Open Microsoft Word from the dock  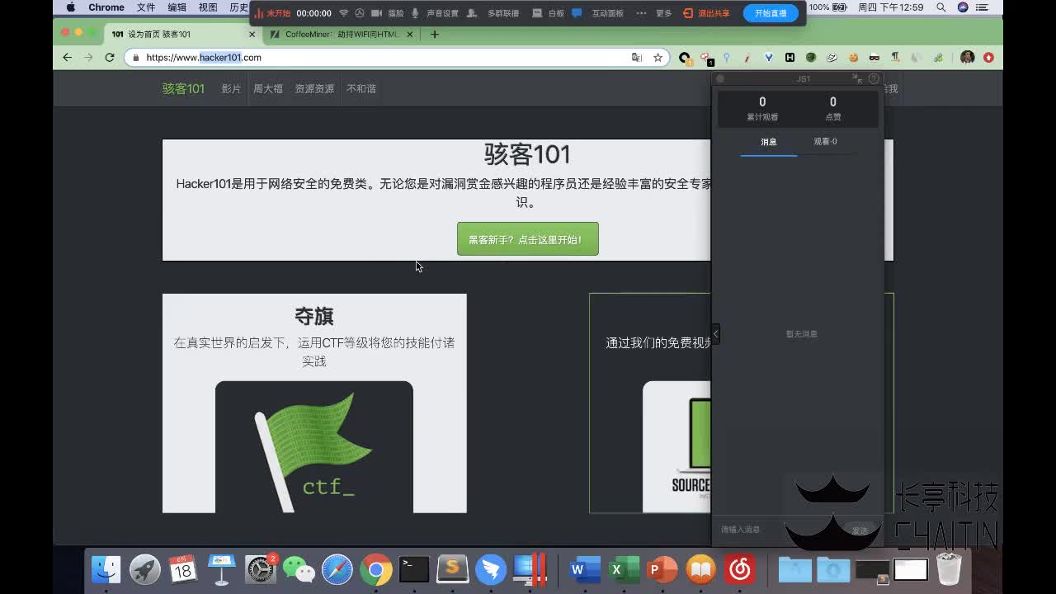click(584, 569)
